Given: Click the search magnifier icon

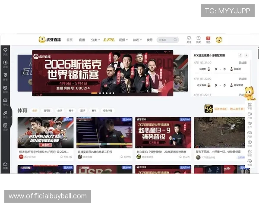Looking at the screenshot, I should (x=175, y=40).
